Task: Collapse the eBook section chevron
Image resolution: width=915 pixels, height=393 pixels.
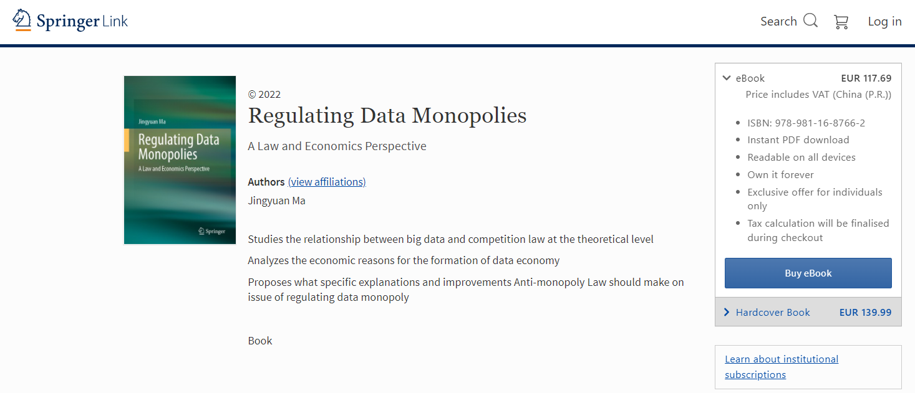Action: coord(726,78)
